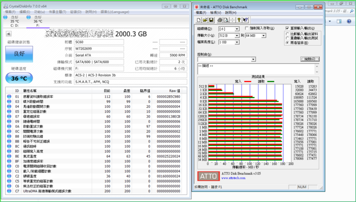Click the 36 °C temperature indicator
Screen dimensions: 356x202
point(19,78)
